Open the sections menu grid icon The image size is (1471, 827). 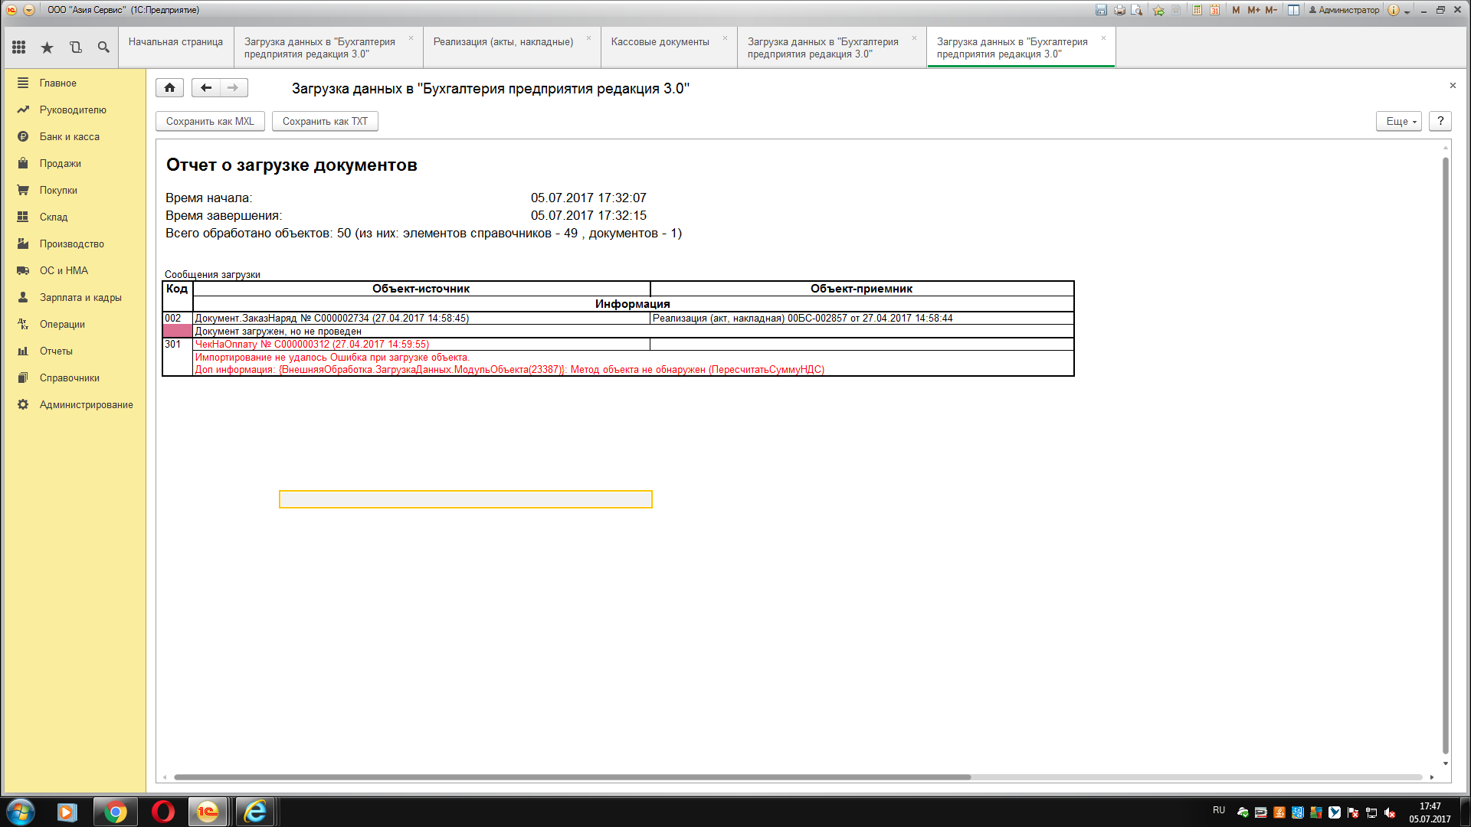(18, 47)
